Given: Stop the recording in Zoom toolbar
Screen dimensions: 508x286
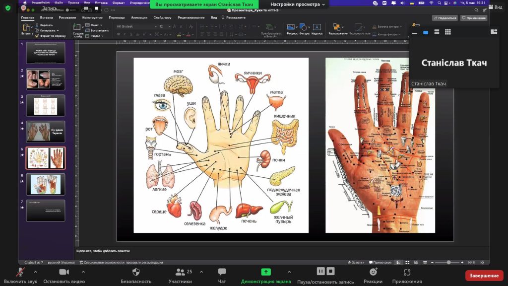Looking at the screenshot, I should [x=330, y=271].
